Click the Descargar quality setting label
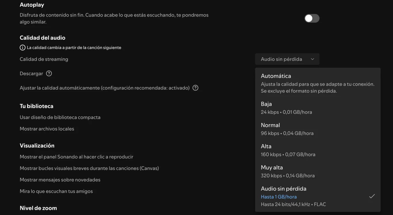Viewport: 393px width, 215px height. [31, 73]
